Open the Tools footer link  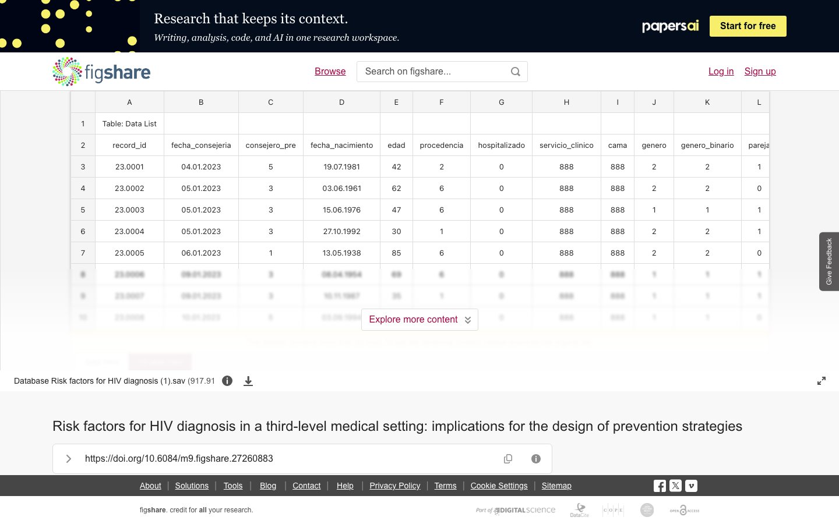click(233, 486)
